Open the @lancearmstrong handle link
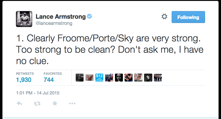Screen dimensions: 221x119 click(54, 23)
